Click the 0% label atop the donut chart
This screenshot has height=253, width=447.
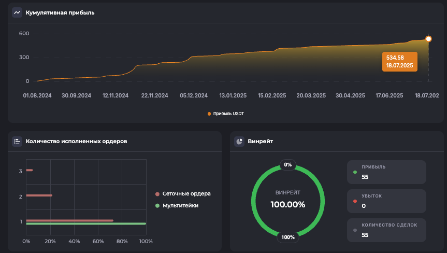tap(288, 165)
